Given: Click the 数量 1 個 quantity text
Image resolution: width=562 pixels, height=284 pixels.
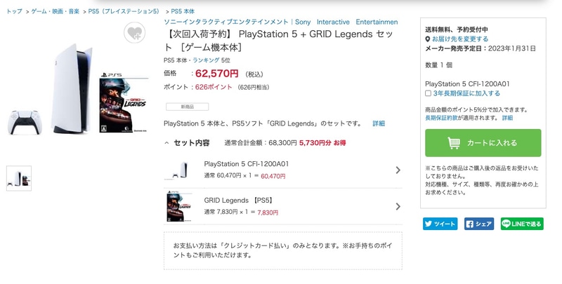Looking at the screenshot, I should click(x=438, y=65).
